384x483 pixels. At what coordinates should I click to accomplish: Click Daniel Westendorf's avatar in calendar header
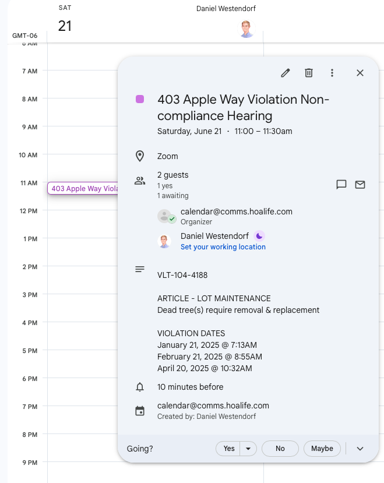(x=246, y=29)
